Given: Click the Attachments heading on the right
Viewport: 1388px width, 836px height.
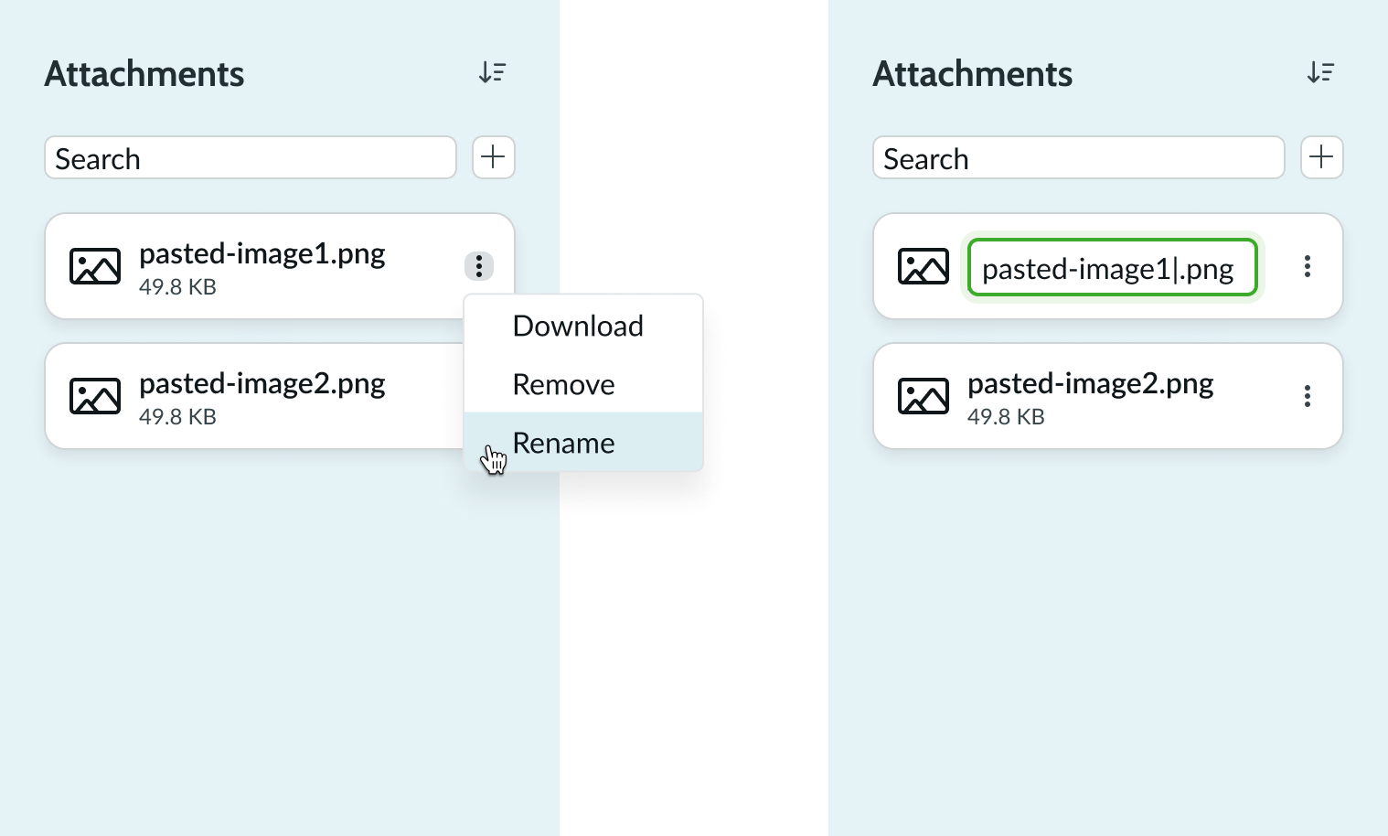Looking at the screenshot, I should point(972,73).
